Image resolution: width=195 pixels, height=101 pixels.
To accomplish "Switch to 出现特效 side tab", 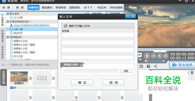I will click(2, 20).
